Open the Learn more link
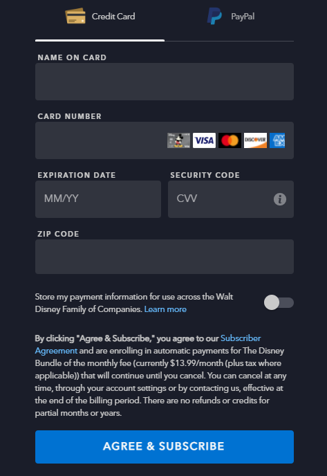327x476 pixels. click(x=165, y=309)
